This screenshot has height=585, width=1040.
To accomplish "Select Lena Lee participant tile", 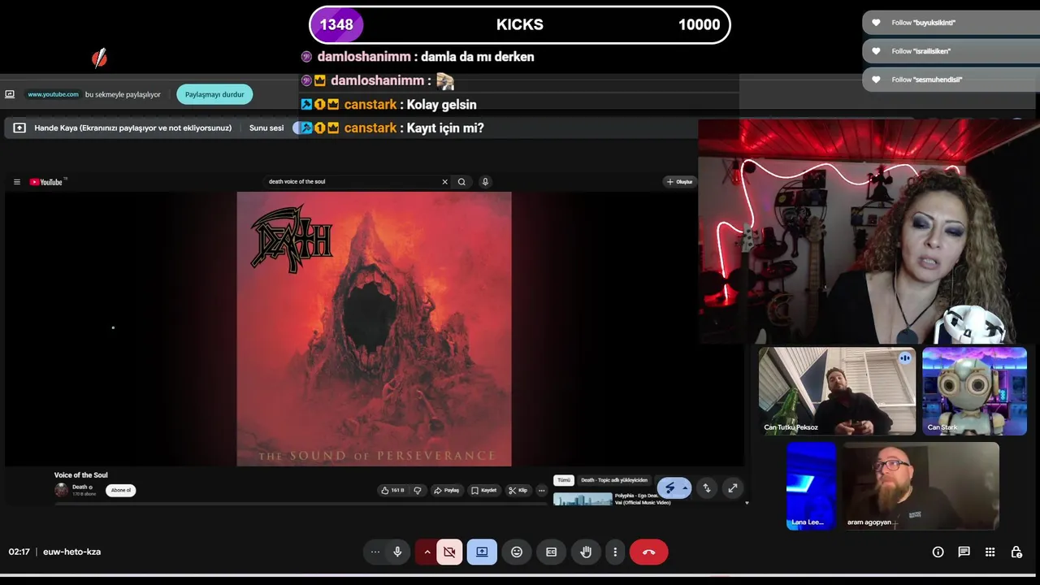I will (x=811, y=486).
